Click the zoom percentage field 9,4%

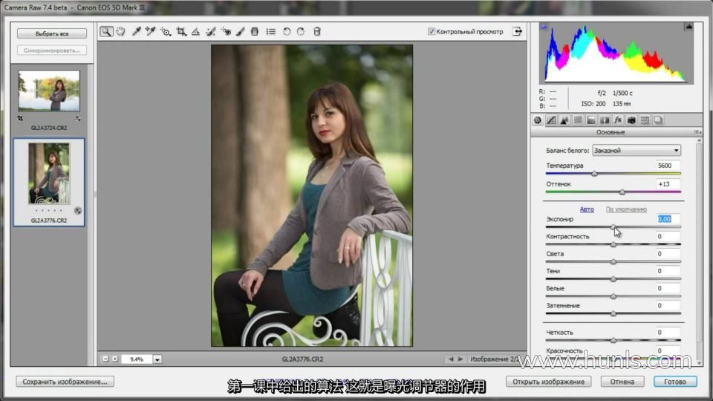click(137, 359)
